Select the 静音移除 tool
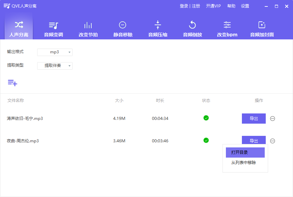 pyautogui.click(x=123, y=28)
